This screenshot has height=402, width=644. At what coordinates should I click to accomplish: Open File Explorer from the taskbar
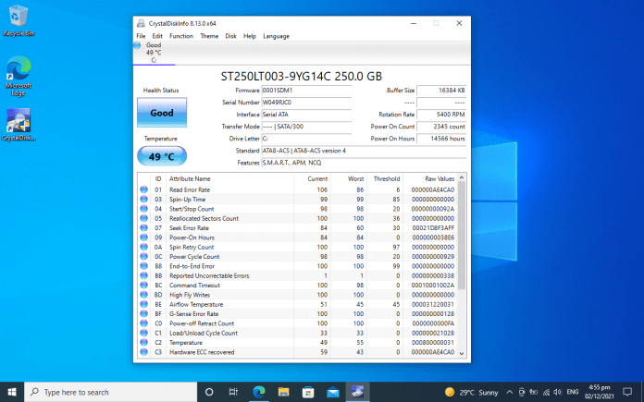coord(283,392)
